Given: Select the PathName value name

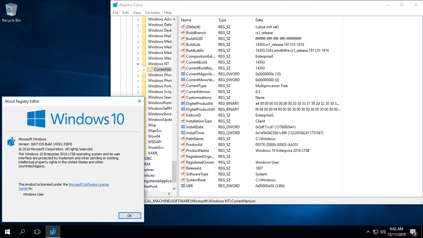Looking at the screenshot, I should [195, 139].
